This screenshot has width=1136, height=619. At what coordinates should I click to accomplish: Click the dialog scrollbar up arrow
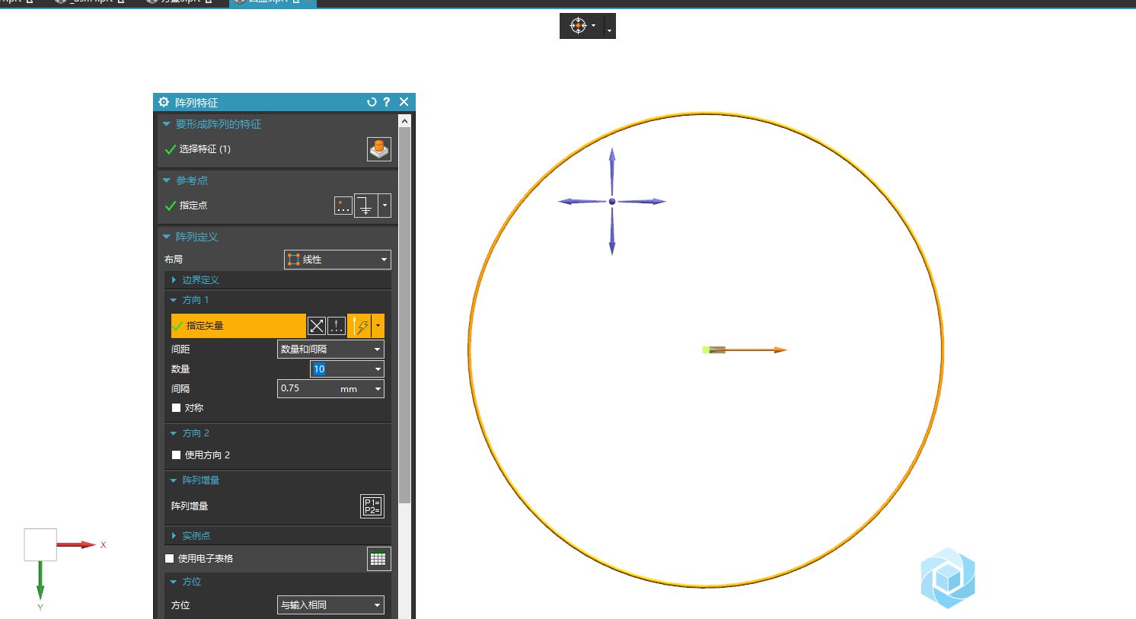point(405,121)
